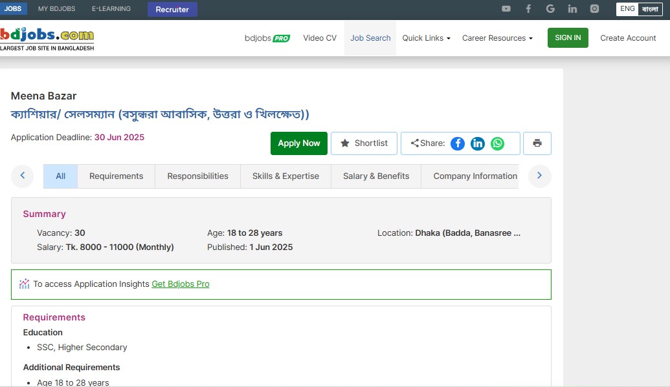
Task: Click the Location value Dhaka (Badda, Banasree ...
Action: click(x=468, y=233)
